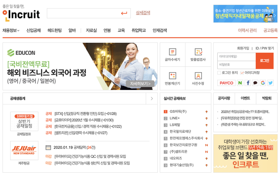This screenshot has width=280, height=177.
Task: Select 네오위즈 in the ranking list
Action: (x=176, y=158)
